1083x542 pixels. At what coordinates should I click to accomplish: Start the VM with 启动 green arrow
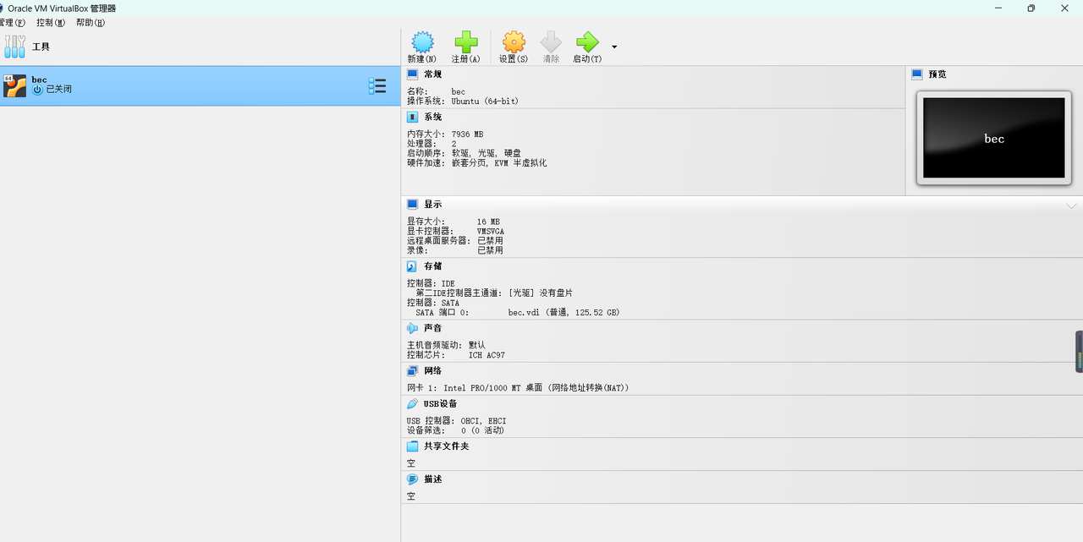pos(587,42)
